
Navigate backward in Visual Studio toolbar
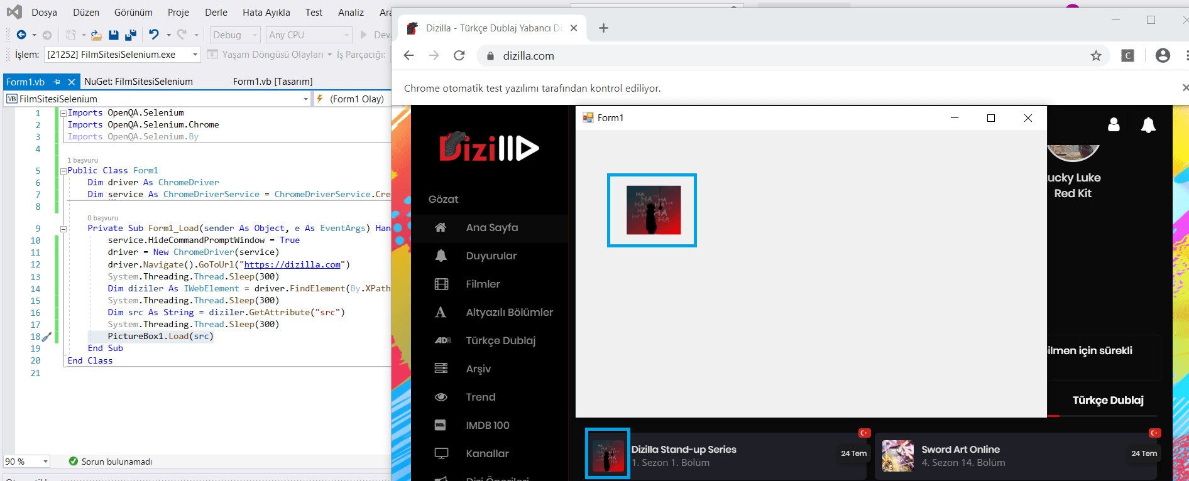[21, 35]
